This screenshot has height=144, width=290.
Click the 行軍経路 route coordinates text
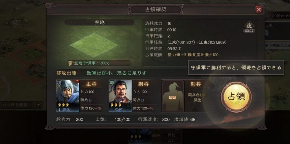tap(197, 42)
